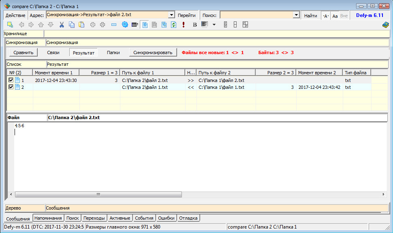Uncheck the checkbox for row 2
Image resolution: width=393 pixels, height=233 pixels.
11,87
